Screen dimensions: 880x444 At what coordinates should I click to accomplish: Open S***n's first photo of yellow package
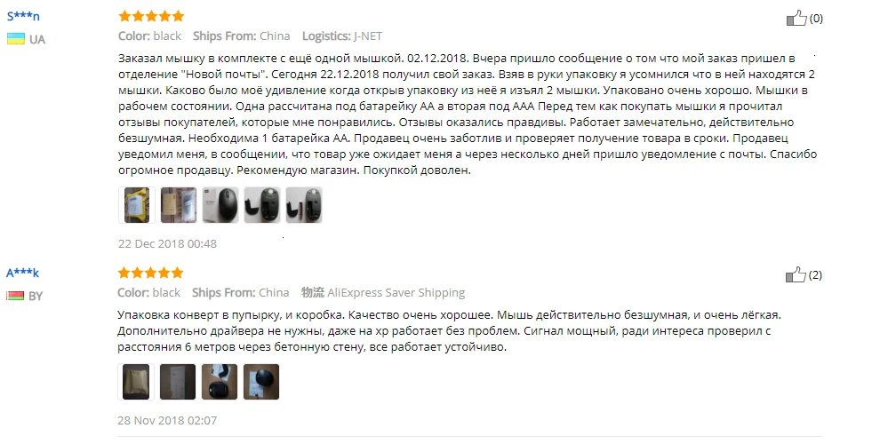137,205
